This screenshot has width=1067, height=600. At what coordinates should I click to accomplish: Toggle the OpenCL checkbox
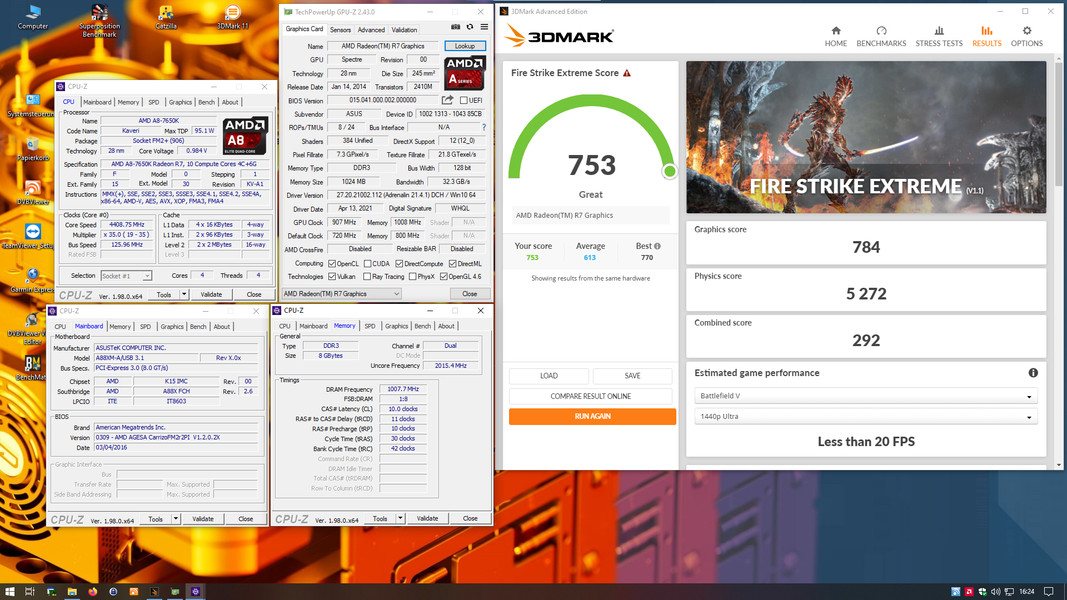(x=332, y=264)
